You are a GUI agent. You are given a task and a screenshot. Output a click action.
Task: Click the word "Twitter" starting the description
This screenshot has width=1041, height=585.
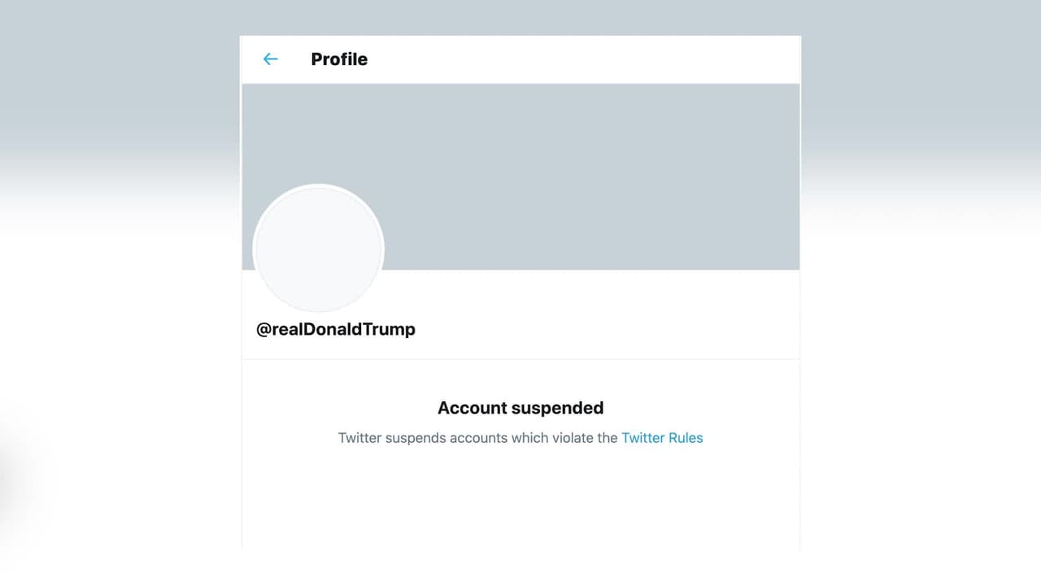click(359, 438)
